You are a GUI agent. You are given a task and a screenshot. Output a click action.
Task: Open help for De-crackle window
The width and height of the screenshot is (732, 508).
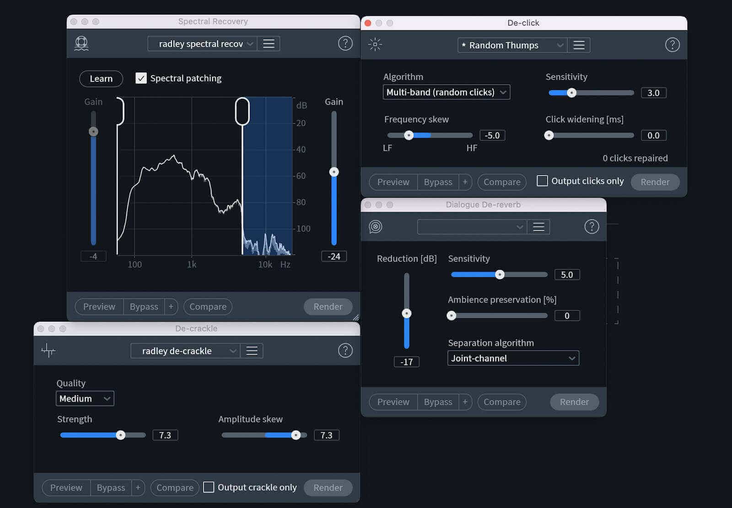tap(345, 351)
